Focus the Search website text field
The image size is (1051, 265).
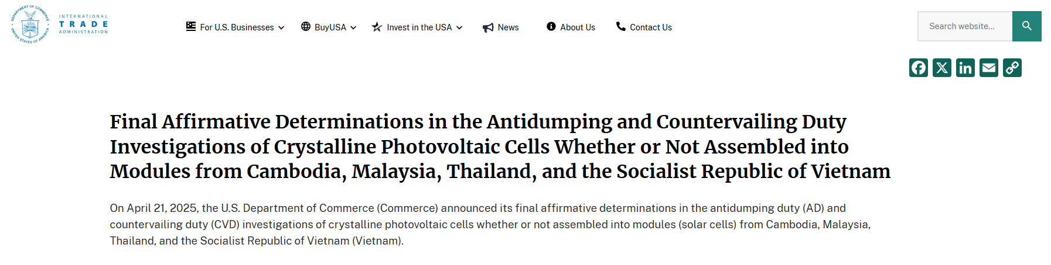tap(964, 26)
